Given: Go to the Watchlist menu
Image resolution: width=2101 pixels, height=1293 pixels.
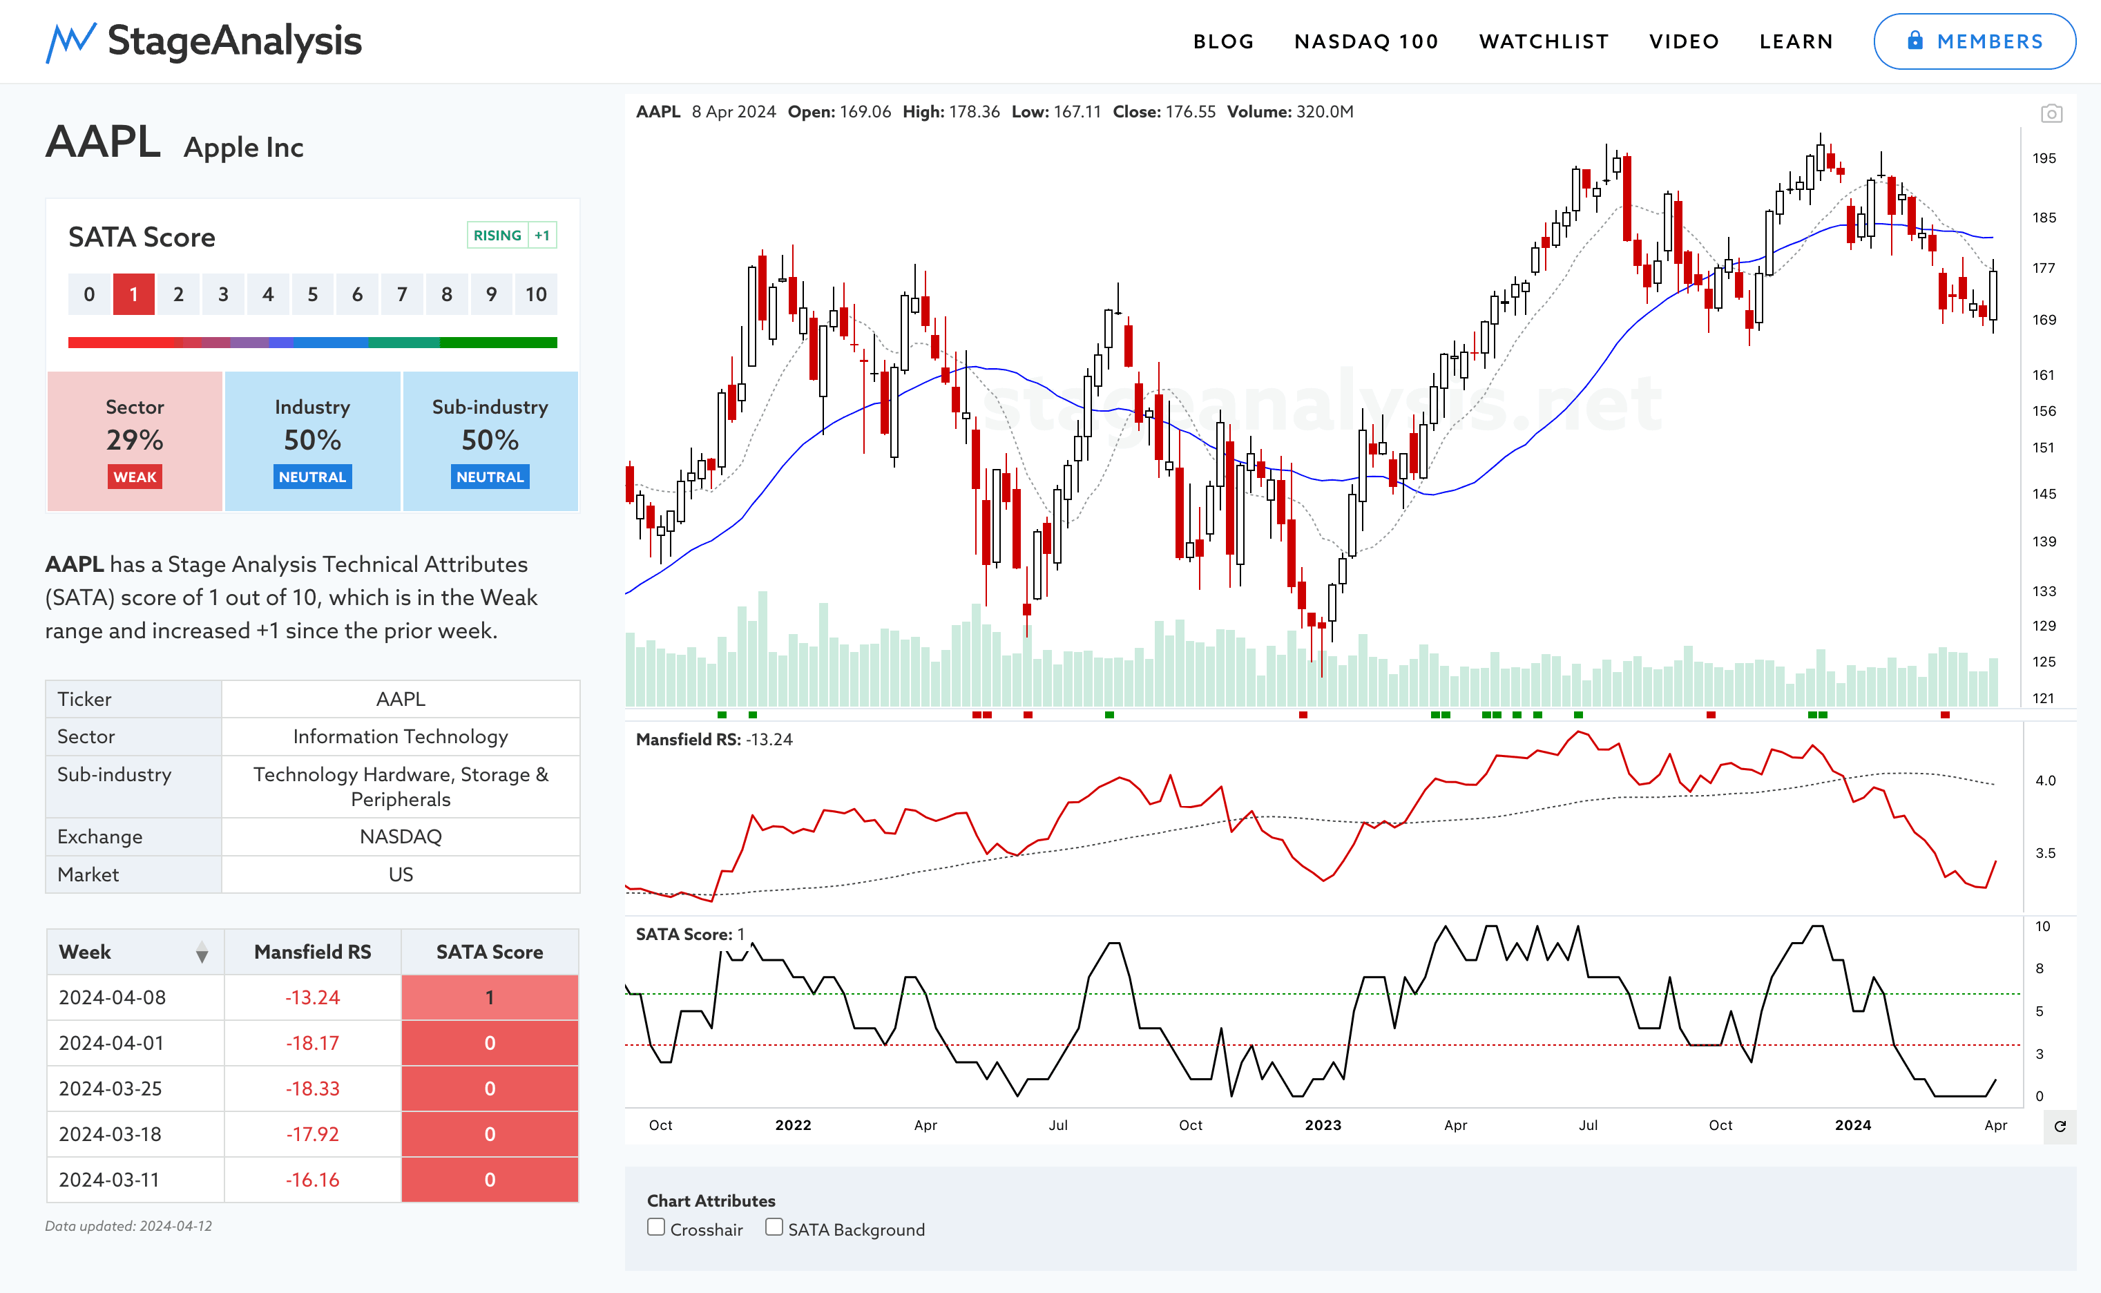Looking at the screenshot, I should click(x=1544, y=41).
